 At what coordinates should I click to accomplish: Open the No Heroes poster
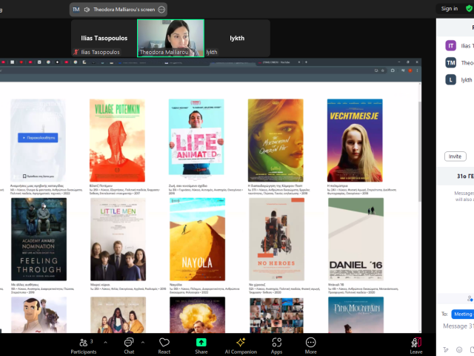(276, 239)
